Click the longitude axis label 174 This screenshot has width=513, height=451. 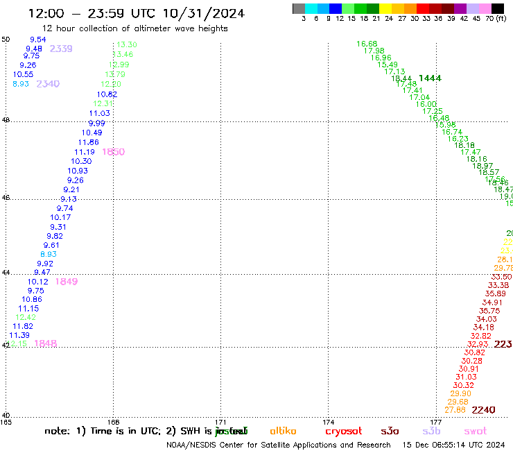coord(328,422)
